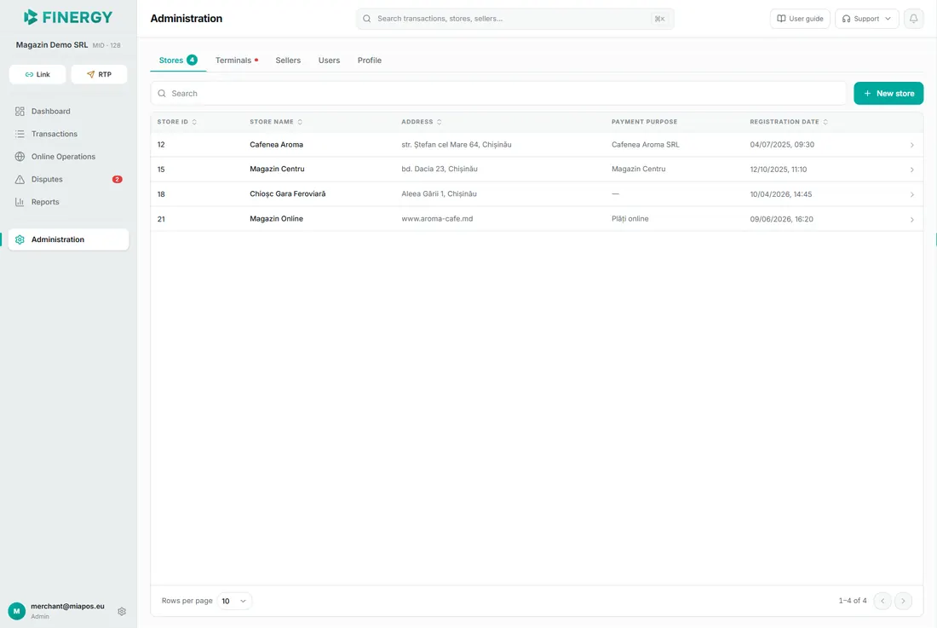
Task: Click address www.aroma-cafe.md
Action: point(437,219)
